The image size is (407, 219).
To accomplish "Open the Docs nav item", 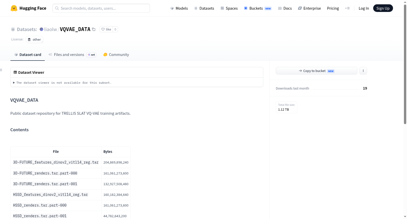I will tap(285, 8).
